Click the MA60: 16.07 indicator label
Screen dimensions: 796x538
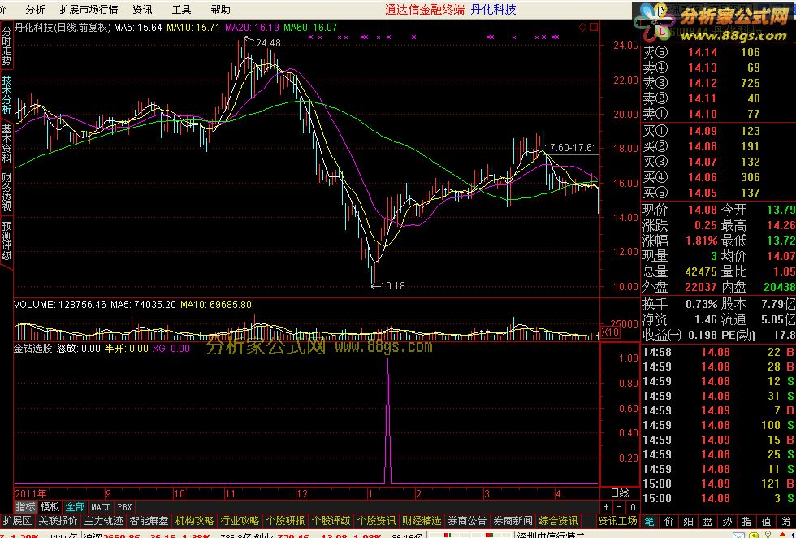310,28
